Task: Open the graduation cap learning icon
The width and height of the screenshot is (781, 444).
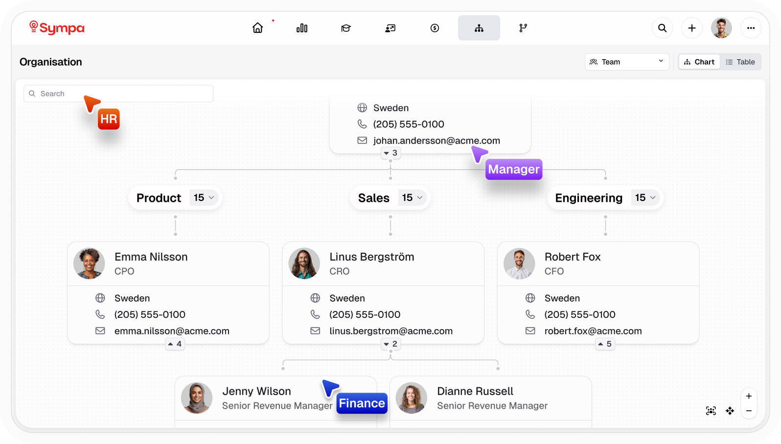Action: click(346, 28)
